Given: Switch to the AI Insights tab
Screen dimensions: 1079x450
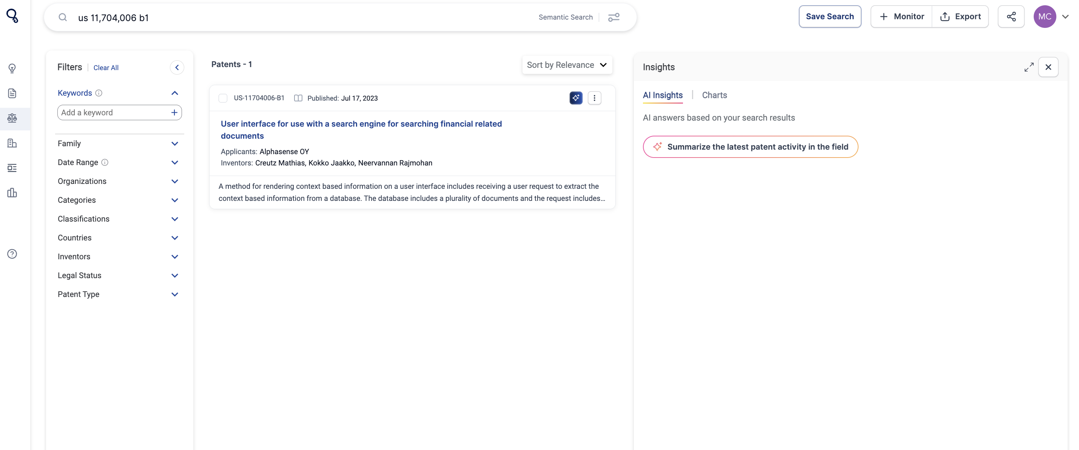Looking at the screenshot, I should tap(663, 95).
